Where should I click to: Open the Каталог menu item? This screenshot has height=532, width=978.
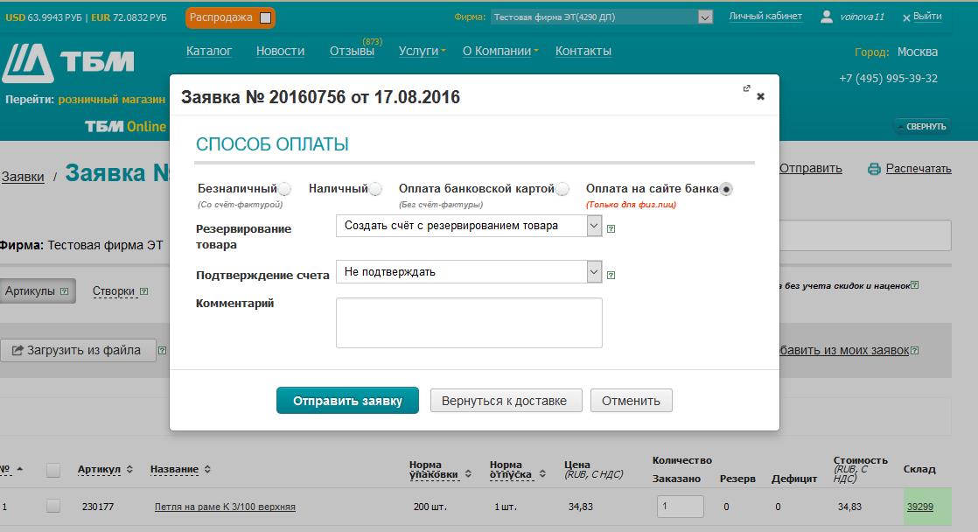(x=209, y=51)
